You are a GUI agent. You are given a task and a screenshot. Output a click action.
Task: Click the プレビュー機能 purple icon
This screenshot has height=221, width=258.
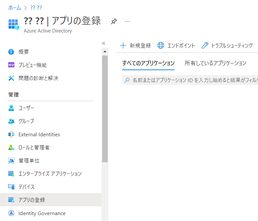point(11,65)
